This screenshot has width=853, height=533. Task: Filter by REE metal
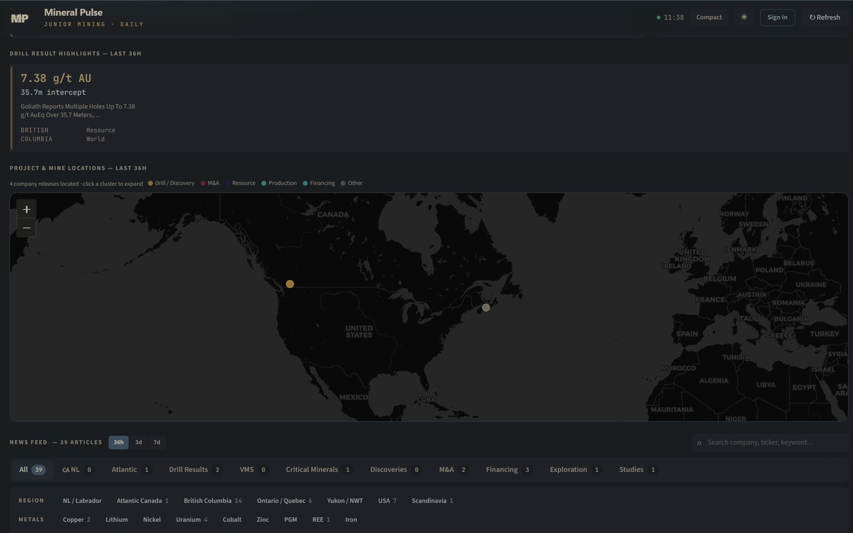[321, 520]
